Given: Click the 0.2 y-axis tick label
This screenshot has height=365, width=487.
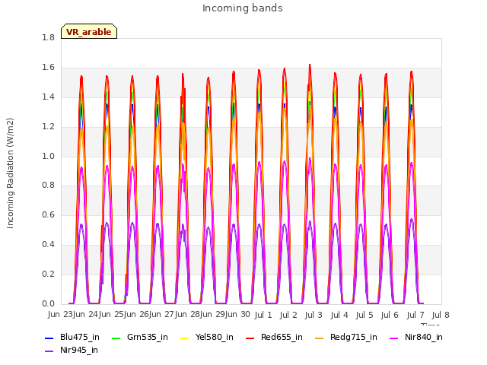Looking at the screenshot, I should (48, 274).
